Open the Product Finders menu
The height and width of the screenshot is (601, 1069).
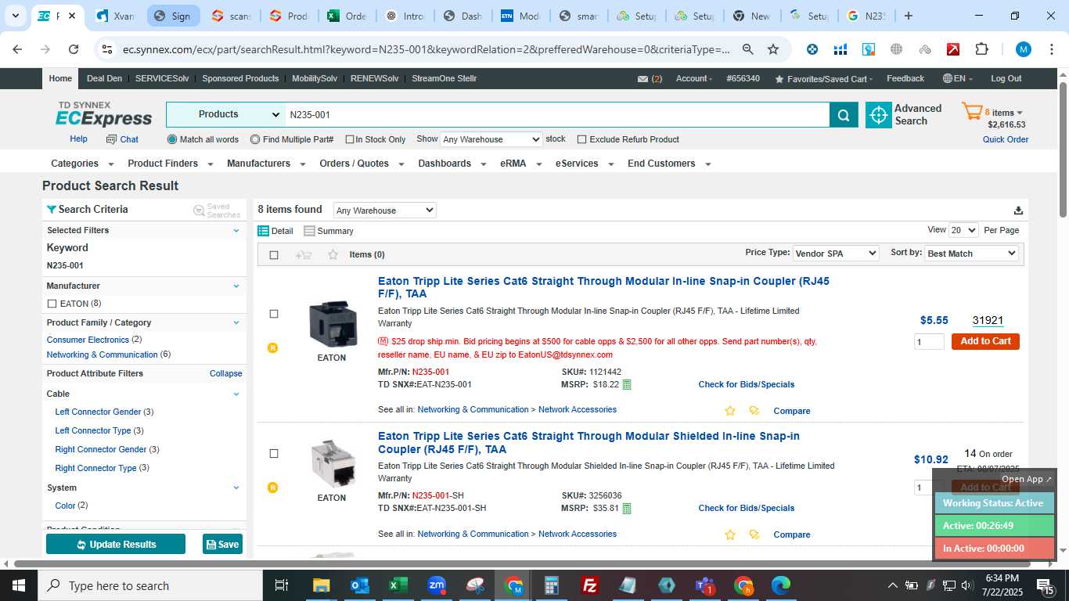(x=170, y=164)
